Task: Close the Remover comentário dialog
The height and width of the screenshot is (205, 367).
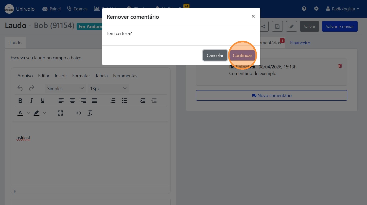Action: click(x=253, y=16)
